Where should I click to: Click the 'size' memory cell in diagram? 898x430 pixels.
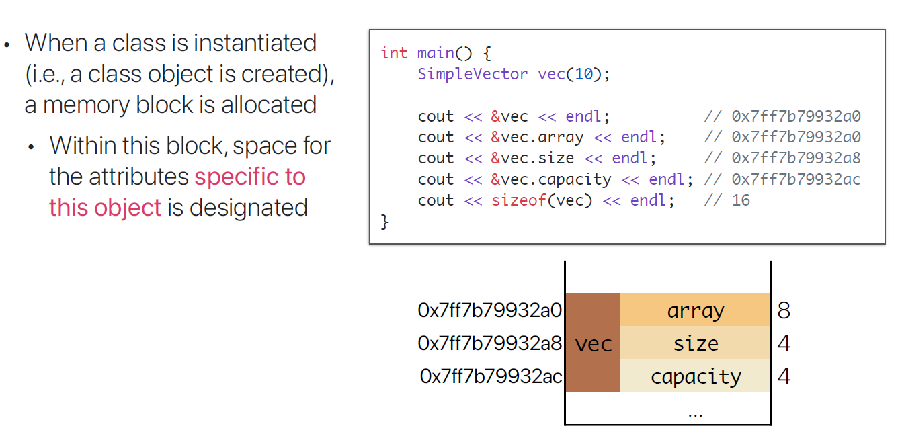[x=695, y=343]
